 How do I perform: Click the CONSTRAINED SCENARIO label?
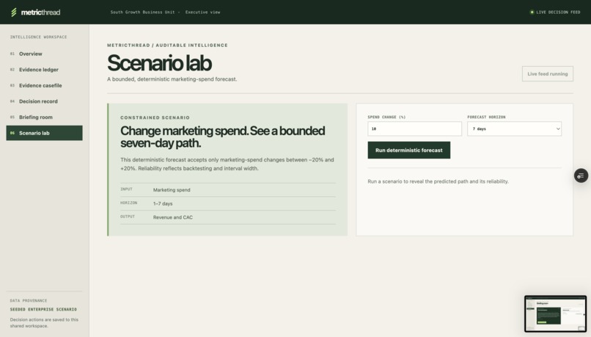coord(155,117)
